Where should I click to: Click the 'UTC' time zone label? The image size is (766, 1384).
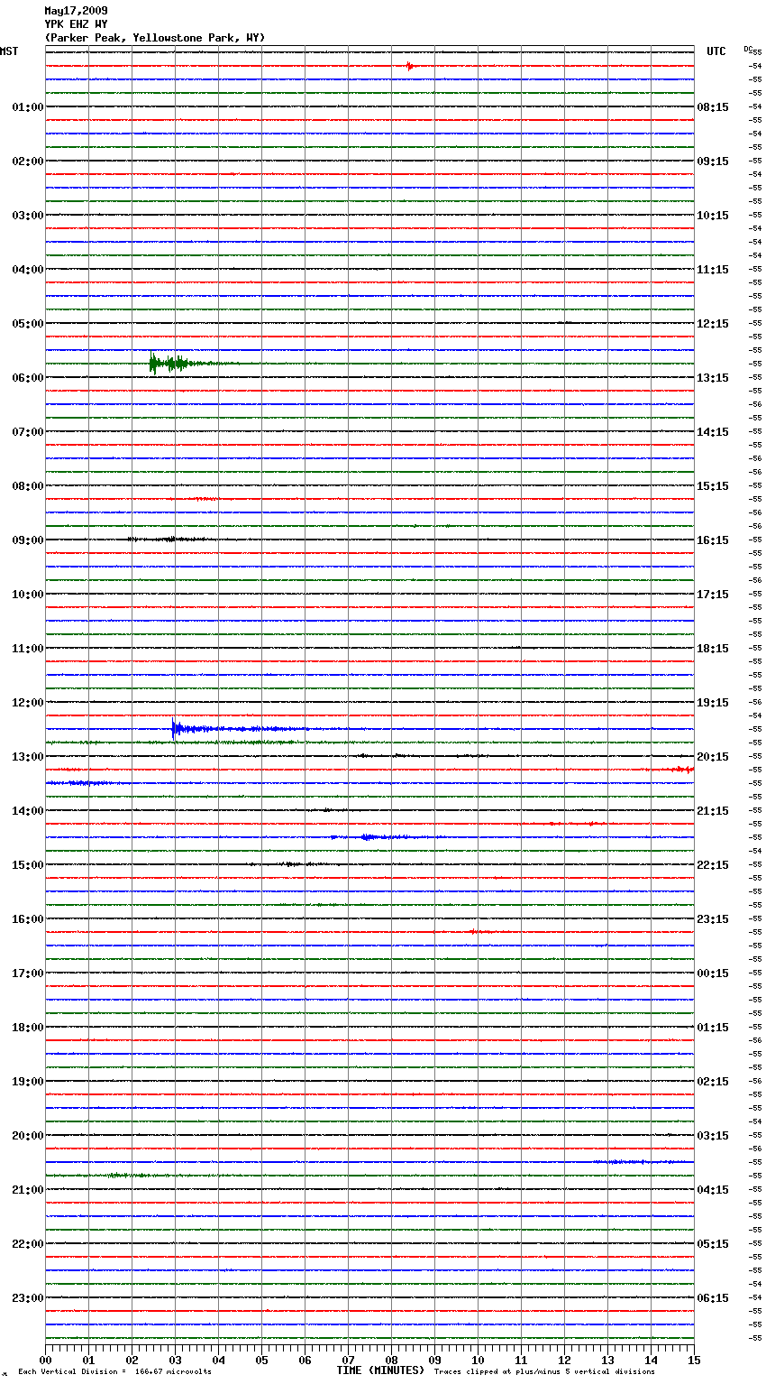pos(716,51)
